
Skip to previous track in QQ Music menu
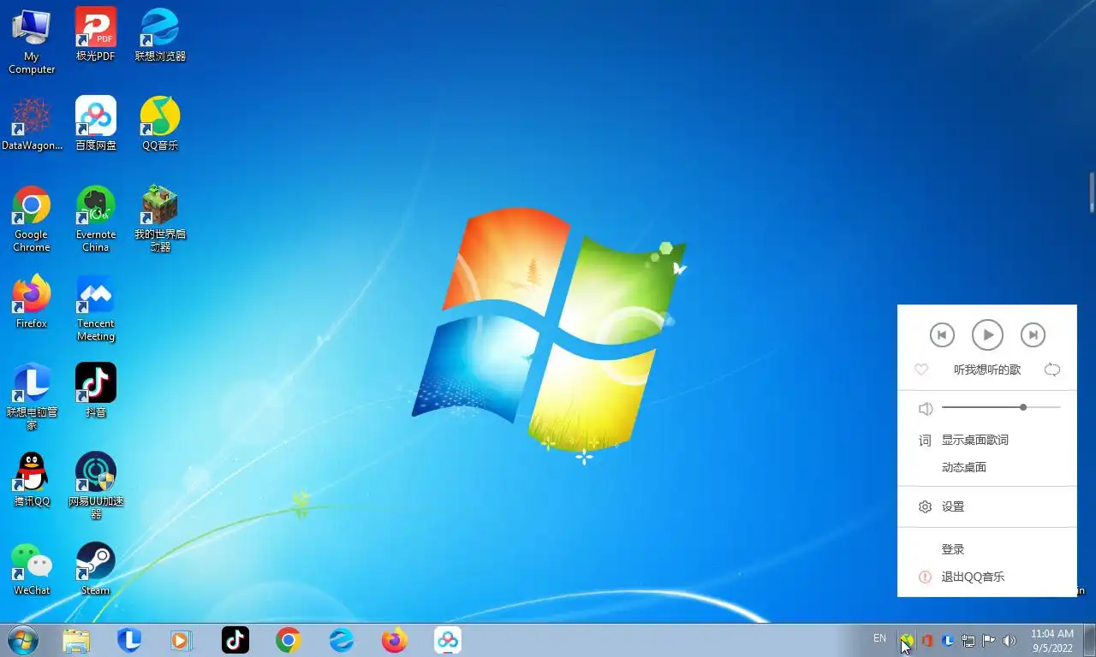tap(942, 335)
